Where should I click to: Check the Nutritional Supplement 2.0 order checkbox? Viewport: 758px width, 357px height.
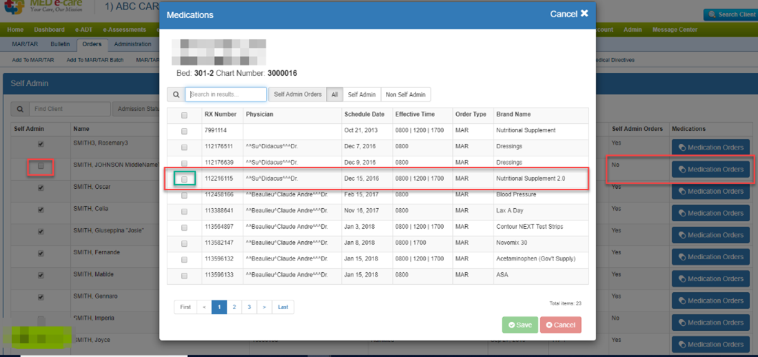(x=184, y=179)
